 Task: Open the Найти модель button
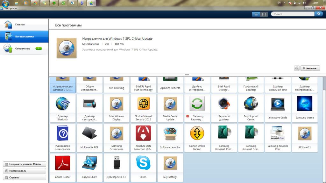tap(24, 171)
